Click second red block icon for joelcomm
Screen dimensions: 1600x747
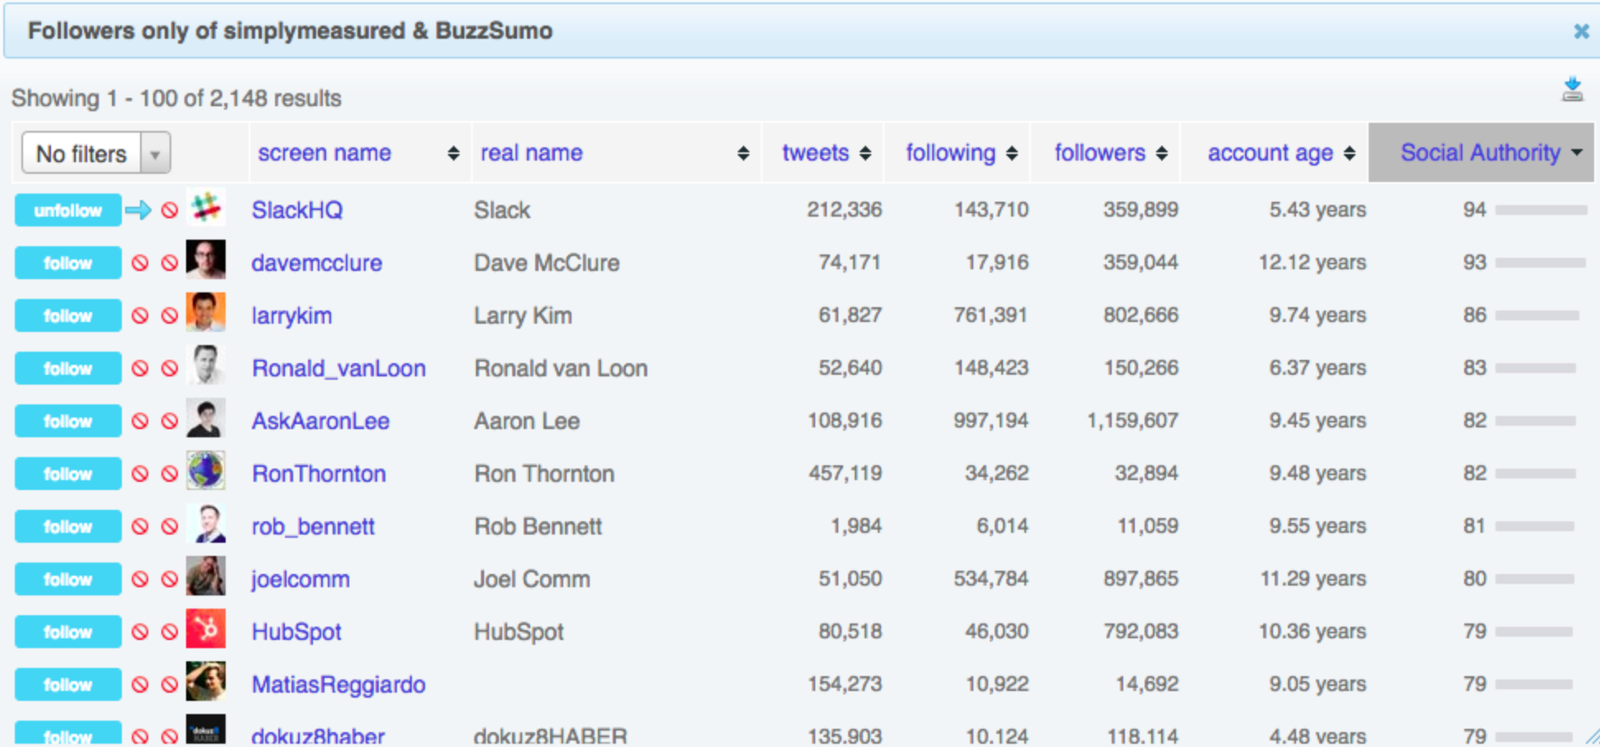coord(170,579)
